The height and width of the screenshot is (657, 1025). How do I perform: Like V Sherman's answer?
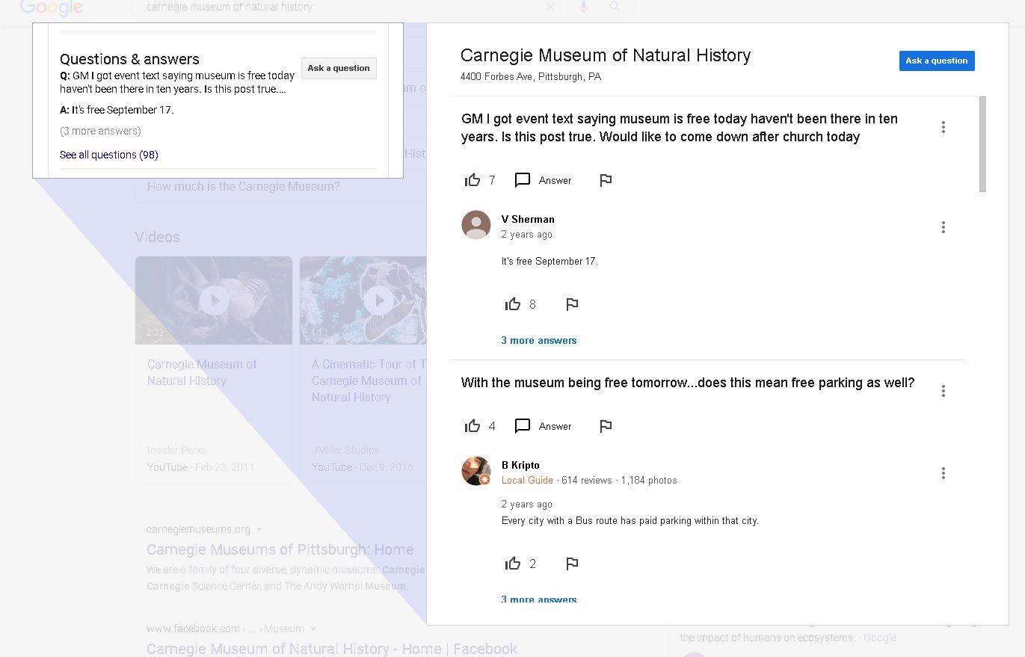(x=513, y=304)
